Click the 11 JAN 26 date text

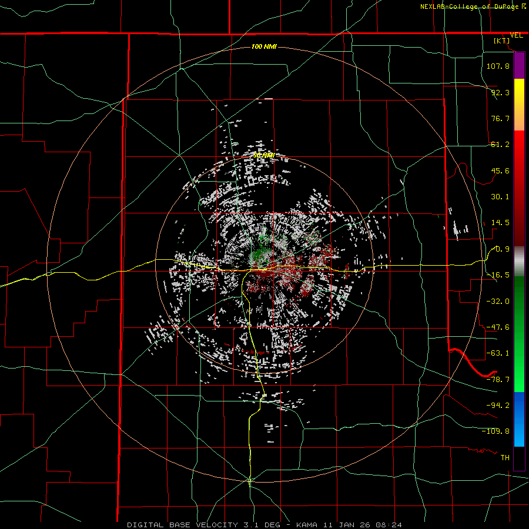coord(347,525)
